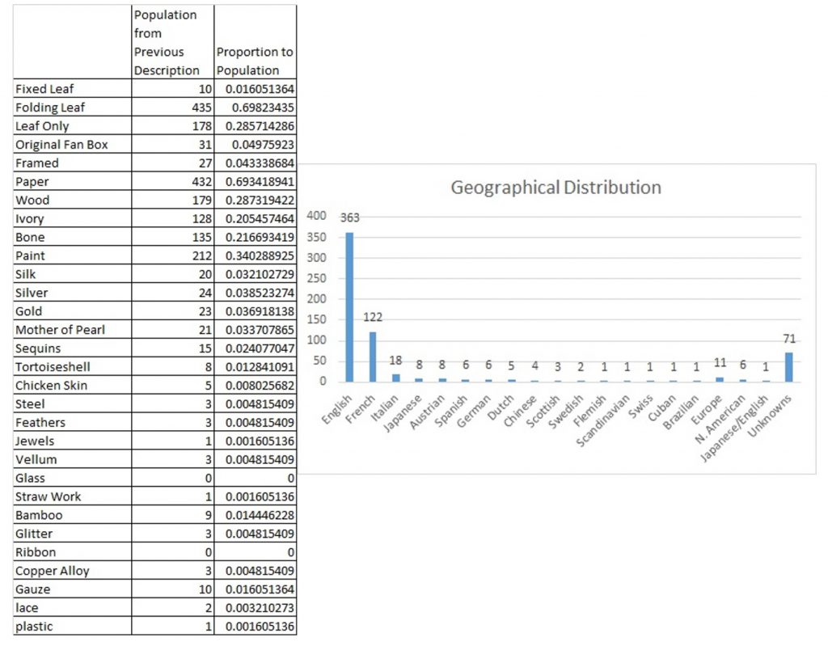The height and width of the screenshot is (646, 828).
Task: Click the proportion cell 0.69823435
Action: [256, 108]
